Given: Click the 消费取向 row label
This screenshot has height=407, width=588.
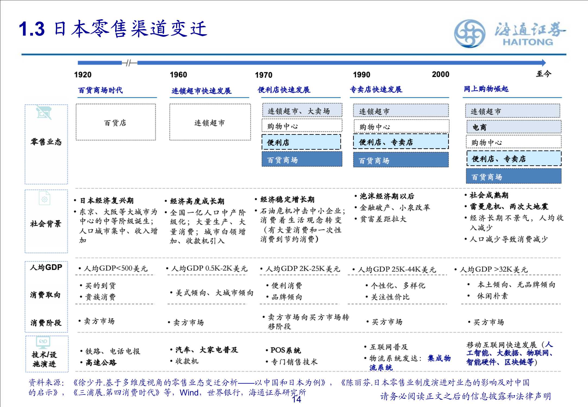Looking at the screenshot, I should point(46,295).
